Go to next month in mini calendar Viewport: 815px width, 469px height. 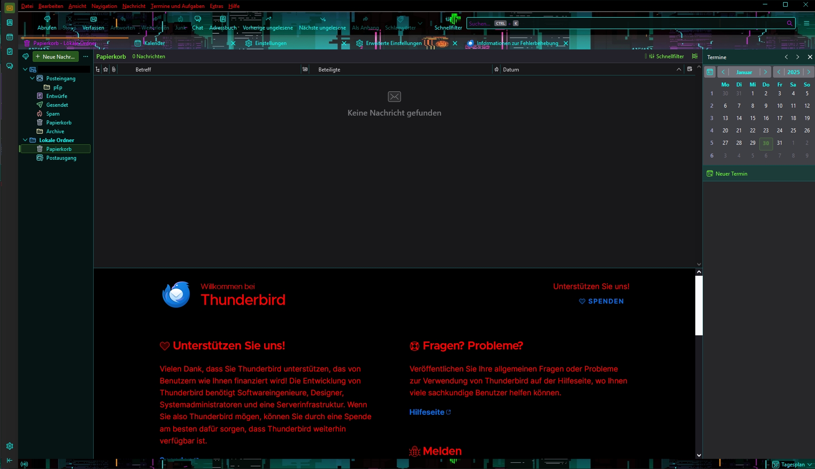[766, 72]
